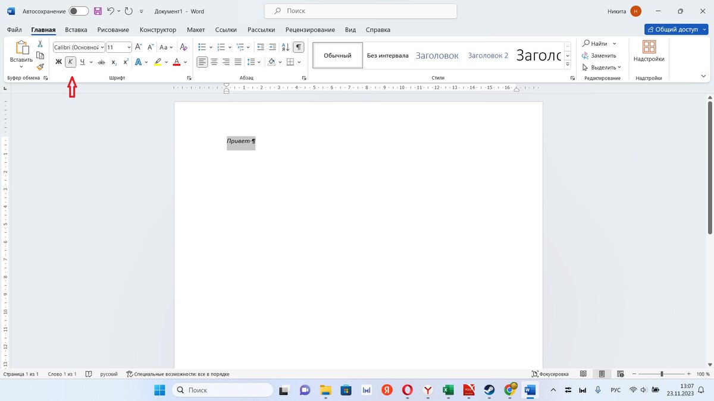Open Excel from the taskbar
The image size is (714, 401).
pyautogui.click(x=447, y=390)
